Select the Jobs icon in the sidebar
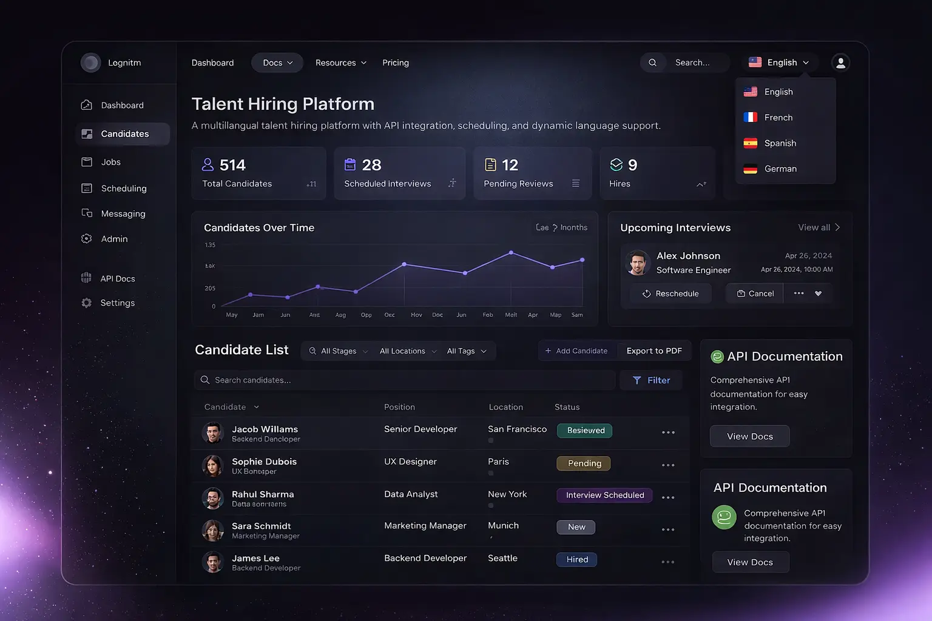 pyautogui.click(x=87, y=162)
